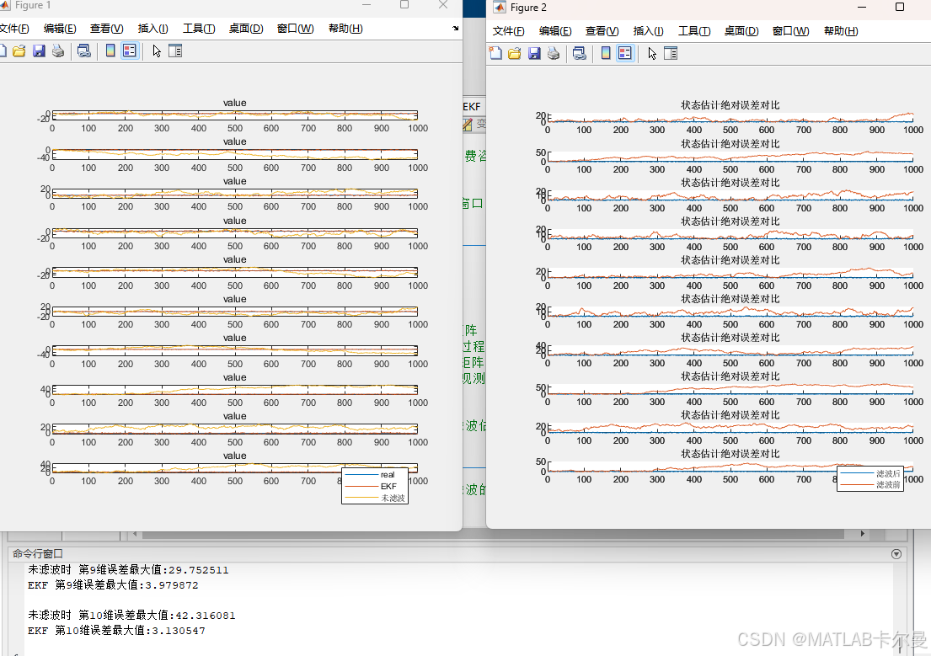Expand command window actions dropdown
This screenshot has width=931, height=656.
coord(896,554)
